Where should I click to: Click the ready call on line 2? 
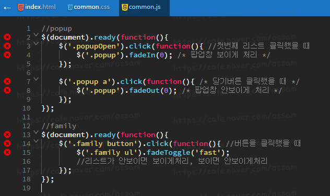(105, 38)
